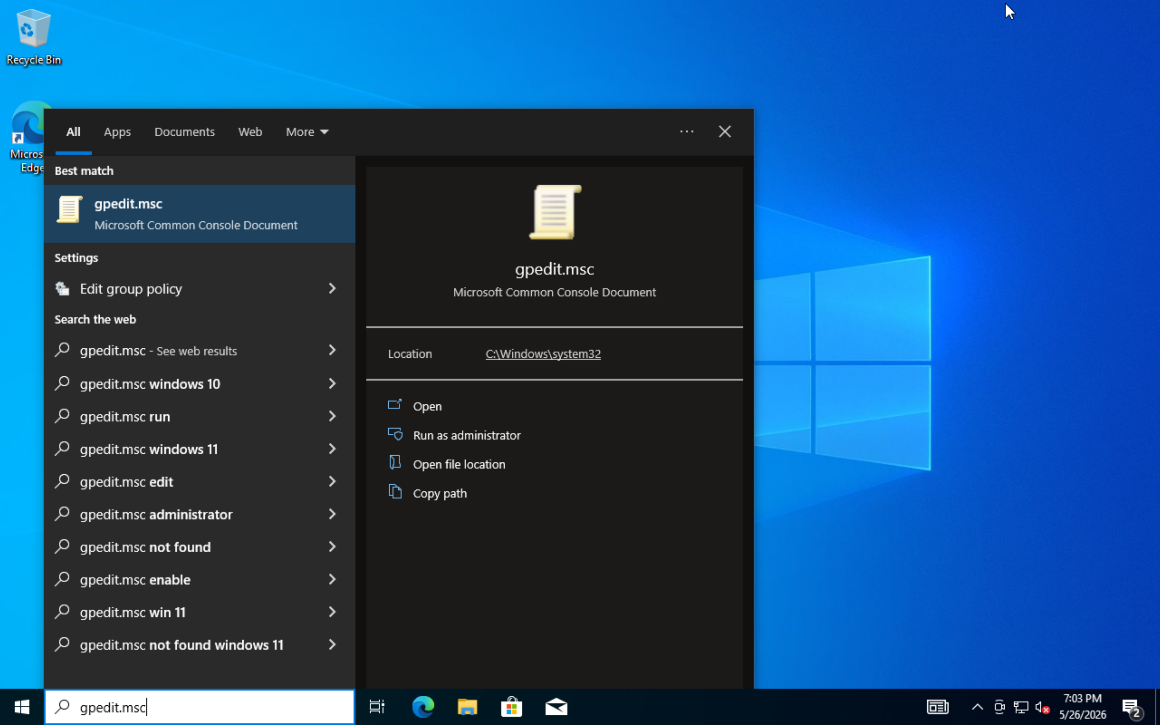The image size is (1160, 725).
Task: Click the taskbar clock showing 7:03 PM
Action: [x=1082, y=707]
